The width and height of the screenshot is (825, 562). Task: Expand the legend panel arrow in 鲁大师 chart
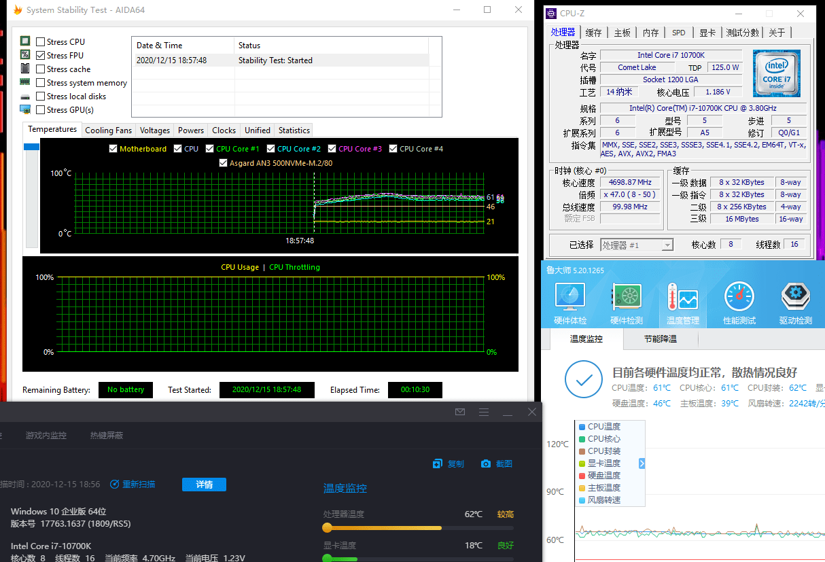(642, 463)
